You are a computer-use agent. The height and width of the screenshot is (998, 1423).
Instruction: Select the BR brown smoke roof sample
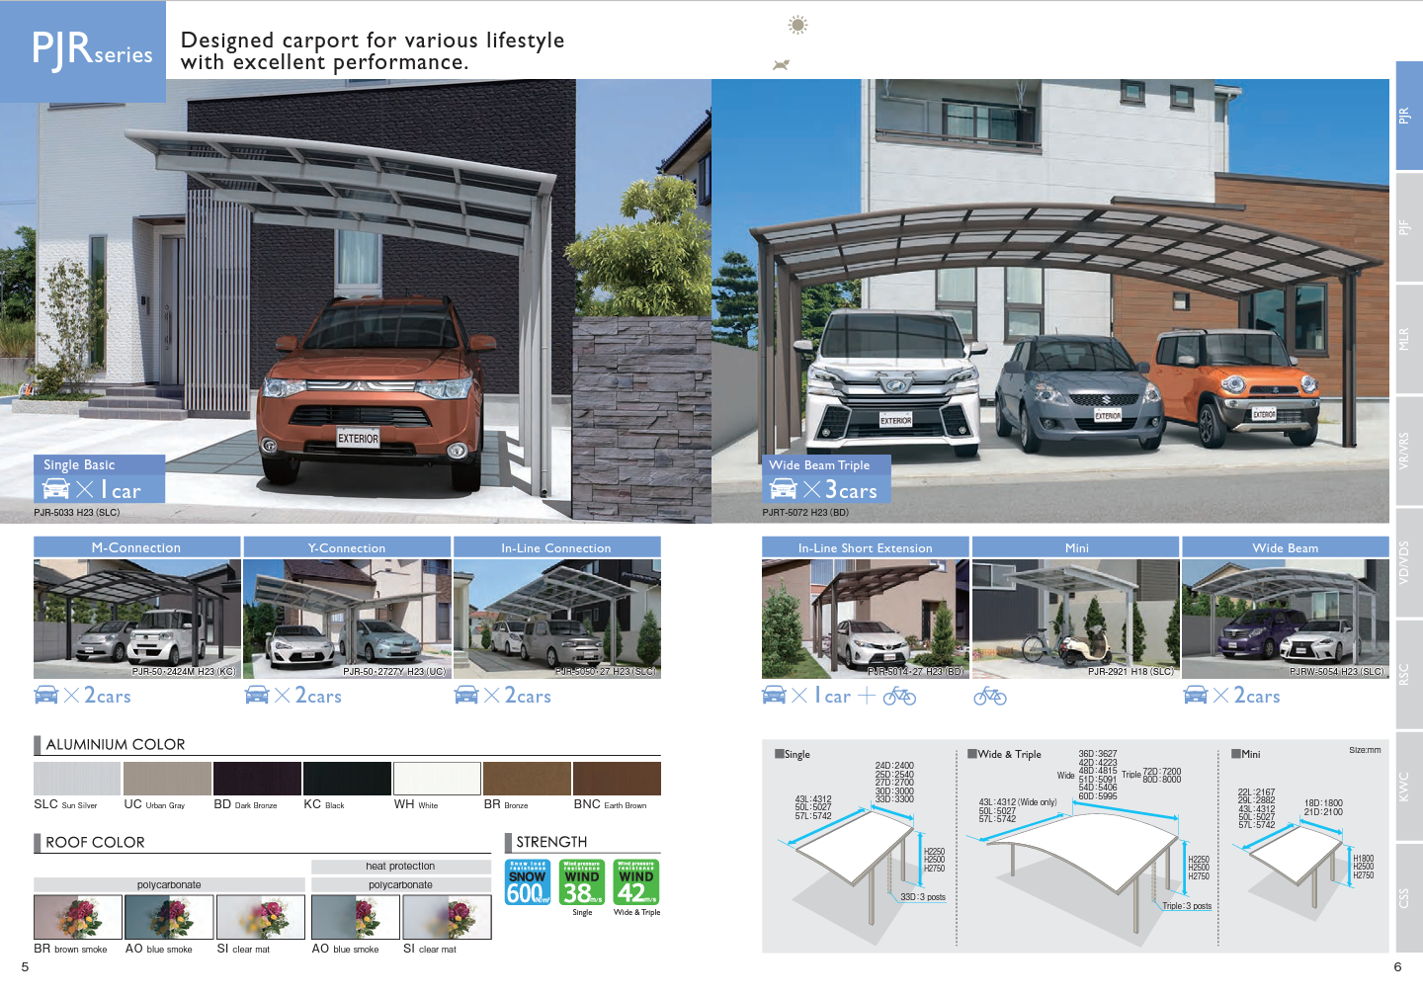(77, 917)
